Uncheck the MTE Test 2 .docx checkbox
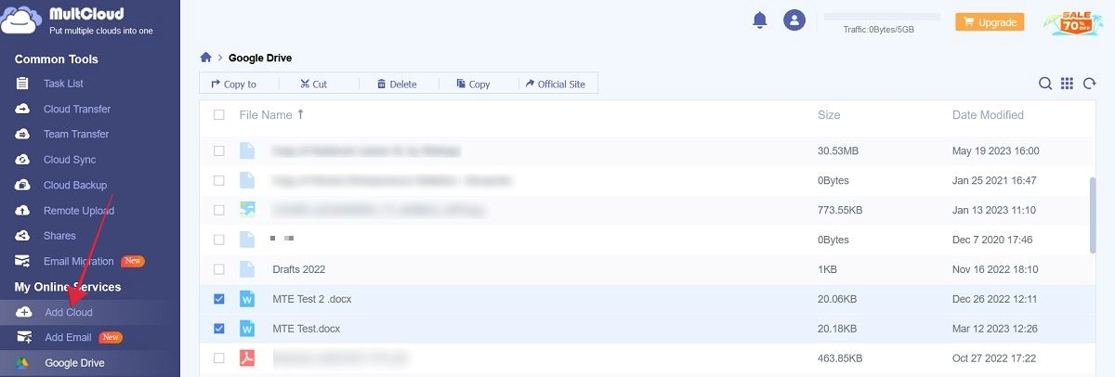 pos(219,299)
